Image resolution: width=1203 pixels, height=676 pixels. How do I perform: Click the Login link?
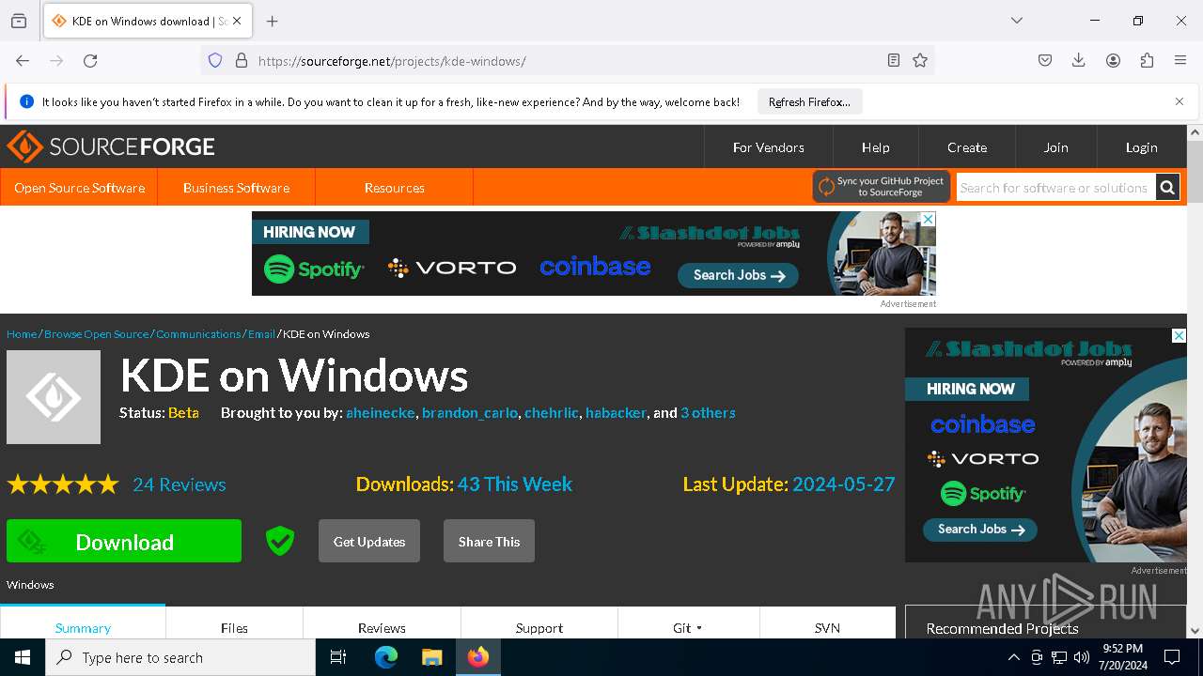[1141, 147]
